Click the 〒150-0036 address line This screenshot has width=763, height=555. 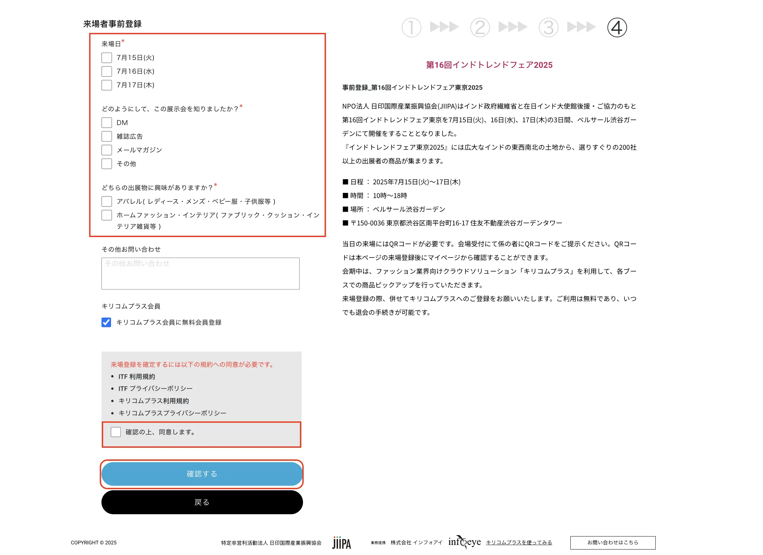tap(452, 223)
